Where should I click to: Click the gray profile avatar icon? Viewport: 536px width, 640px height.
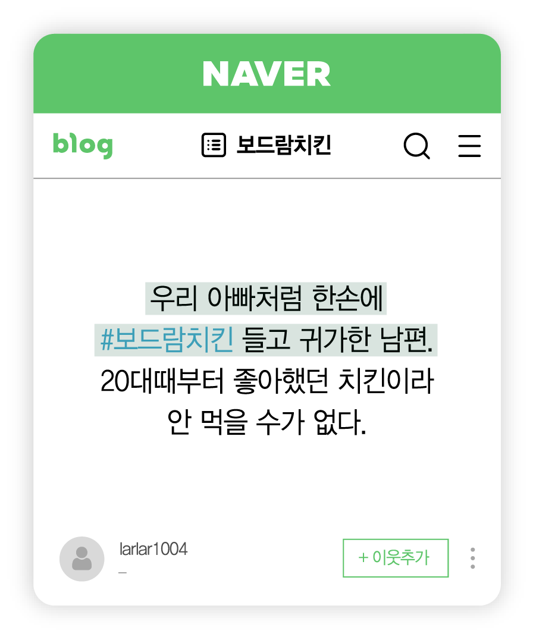pos(82,559)
